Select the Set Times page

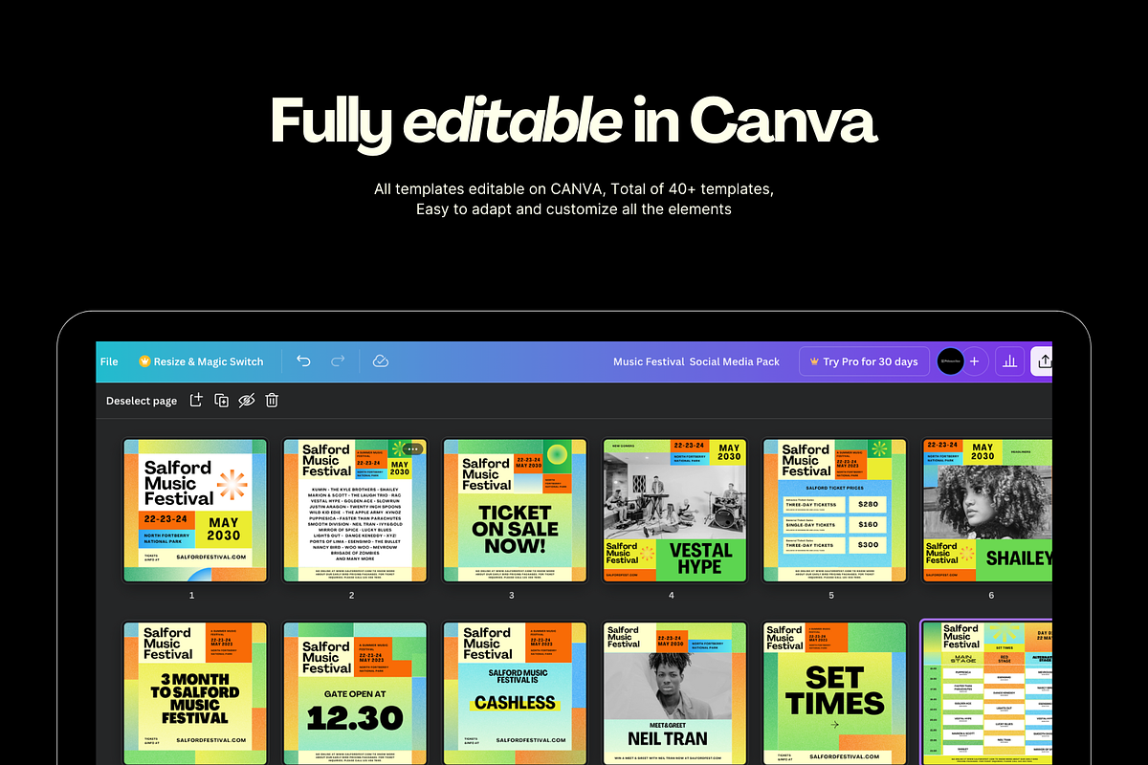point(834,693)
